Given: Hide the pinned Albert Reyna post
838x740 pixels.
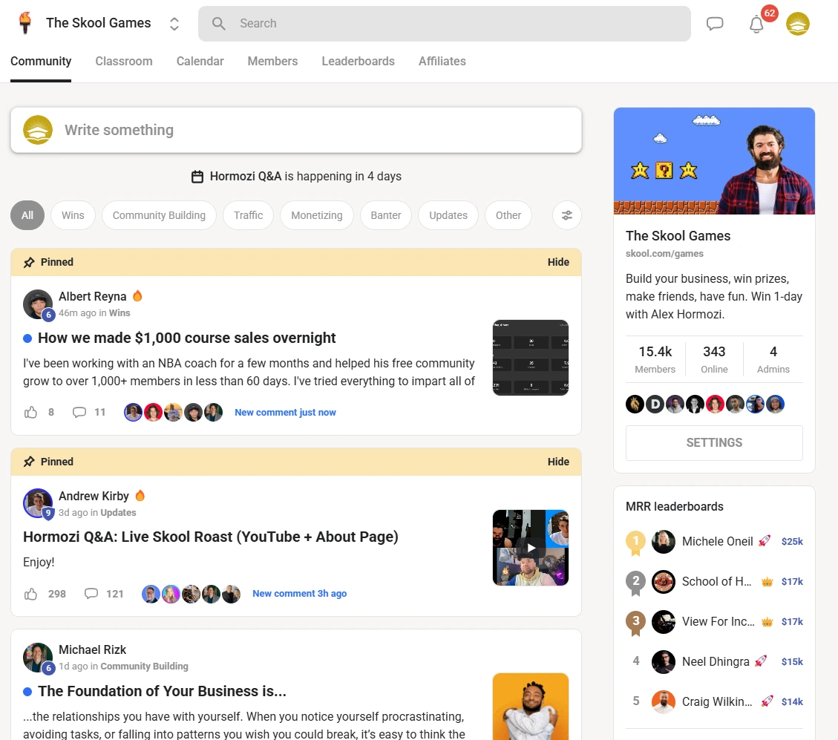Looking at the screenshot, I should [558, 262].
